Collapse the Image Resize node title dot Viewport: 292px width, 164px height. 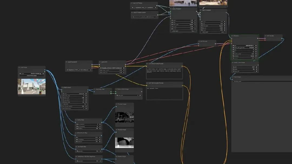(62, 87)
